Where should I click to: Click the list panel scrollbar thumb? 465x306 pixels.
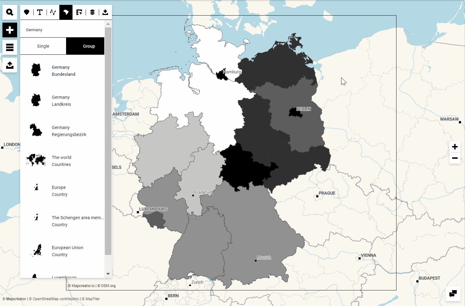(108, 141)
